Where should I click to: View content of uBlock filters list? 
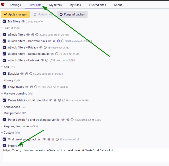(x=28, y=34)
